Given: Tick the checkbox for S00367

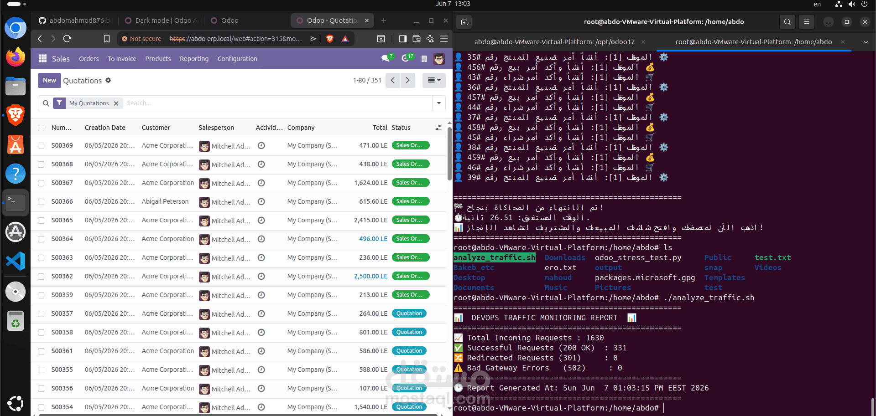Looking at the screenshot, I should tap(41, 183).
